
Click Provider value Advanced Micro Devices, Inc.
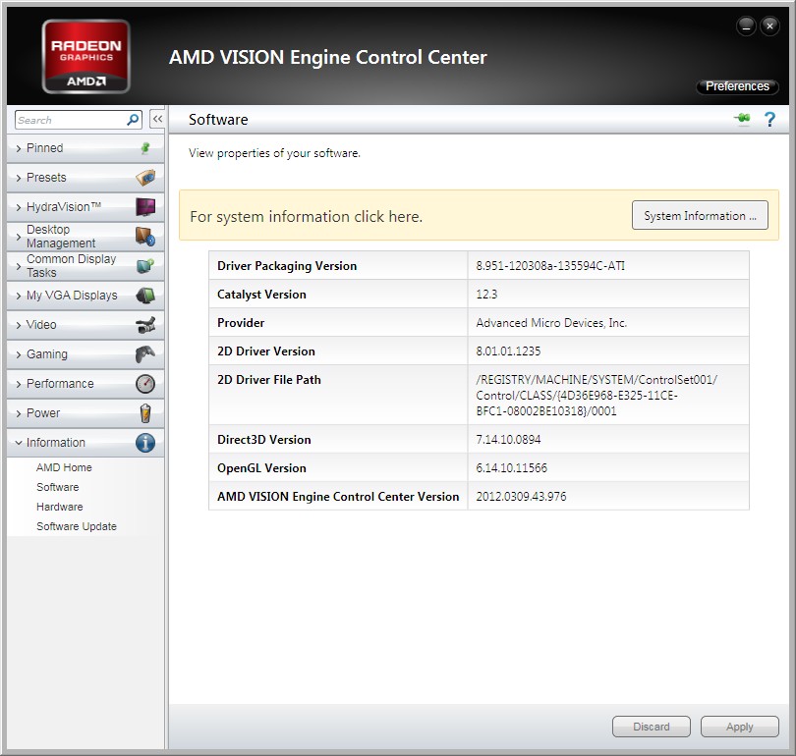(x=551, y=322)
